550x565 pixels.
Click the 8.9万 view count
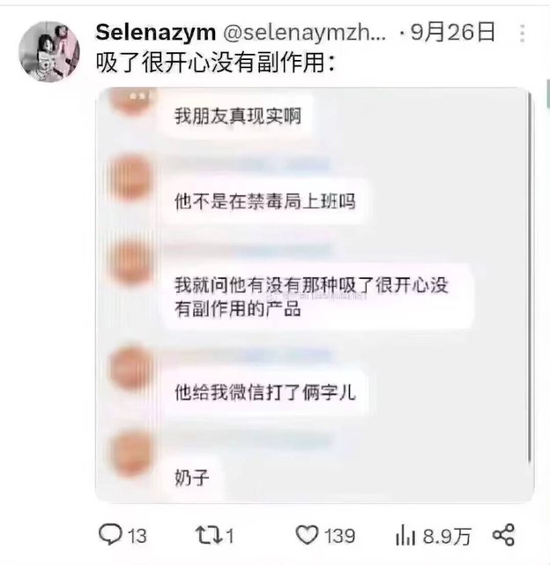click(x=446, y=536)
